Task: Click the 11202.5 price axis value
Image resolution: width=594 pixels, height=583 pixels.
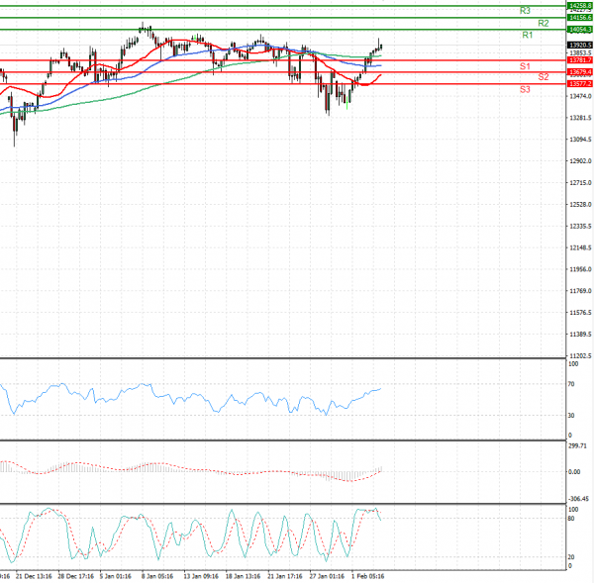Action: [x=580, y=356]
